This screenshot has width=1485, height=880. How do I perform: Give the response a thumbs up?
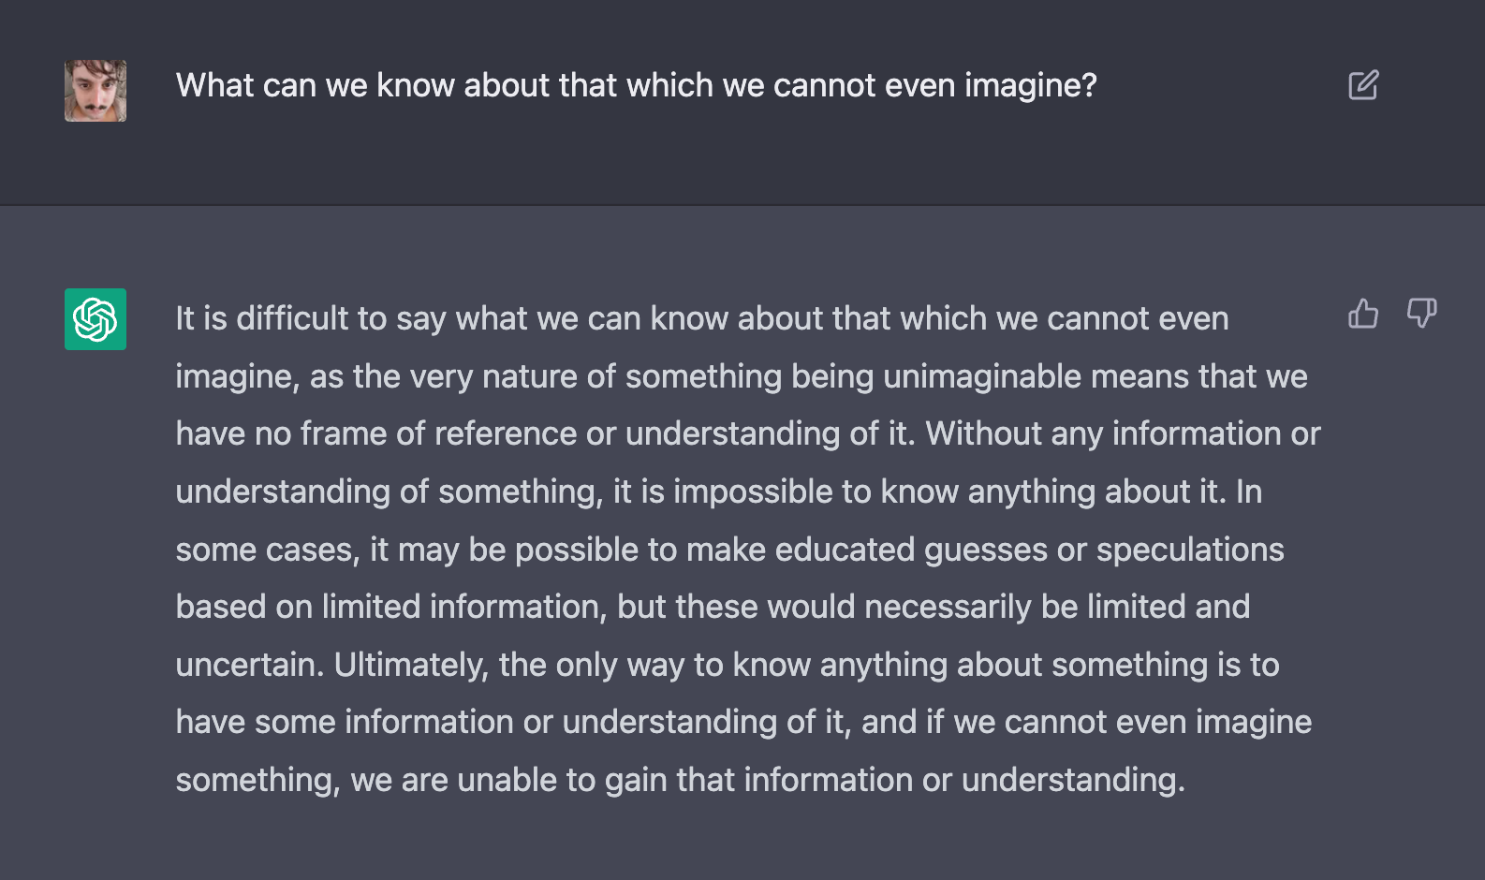point(1363,313)
